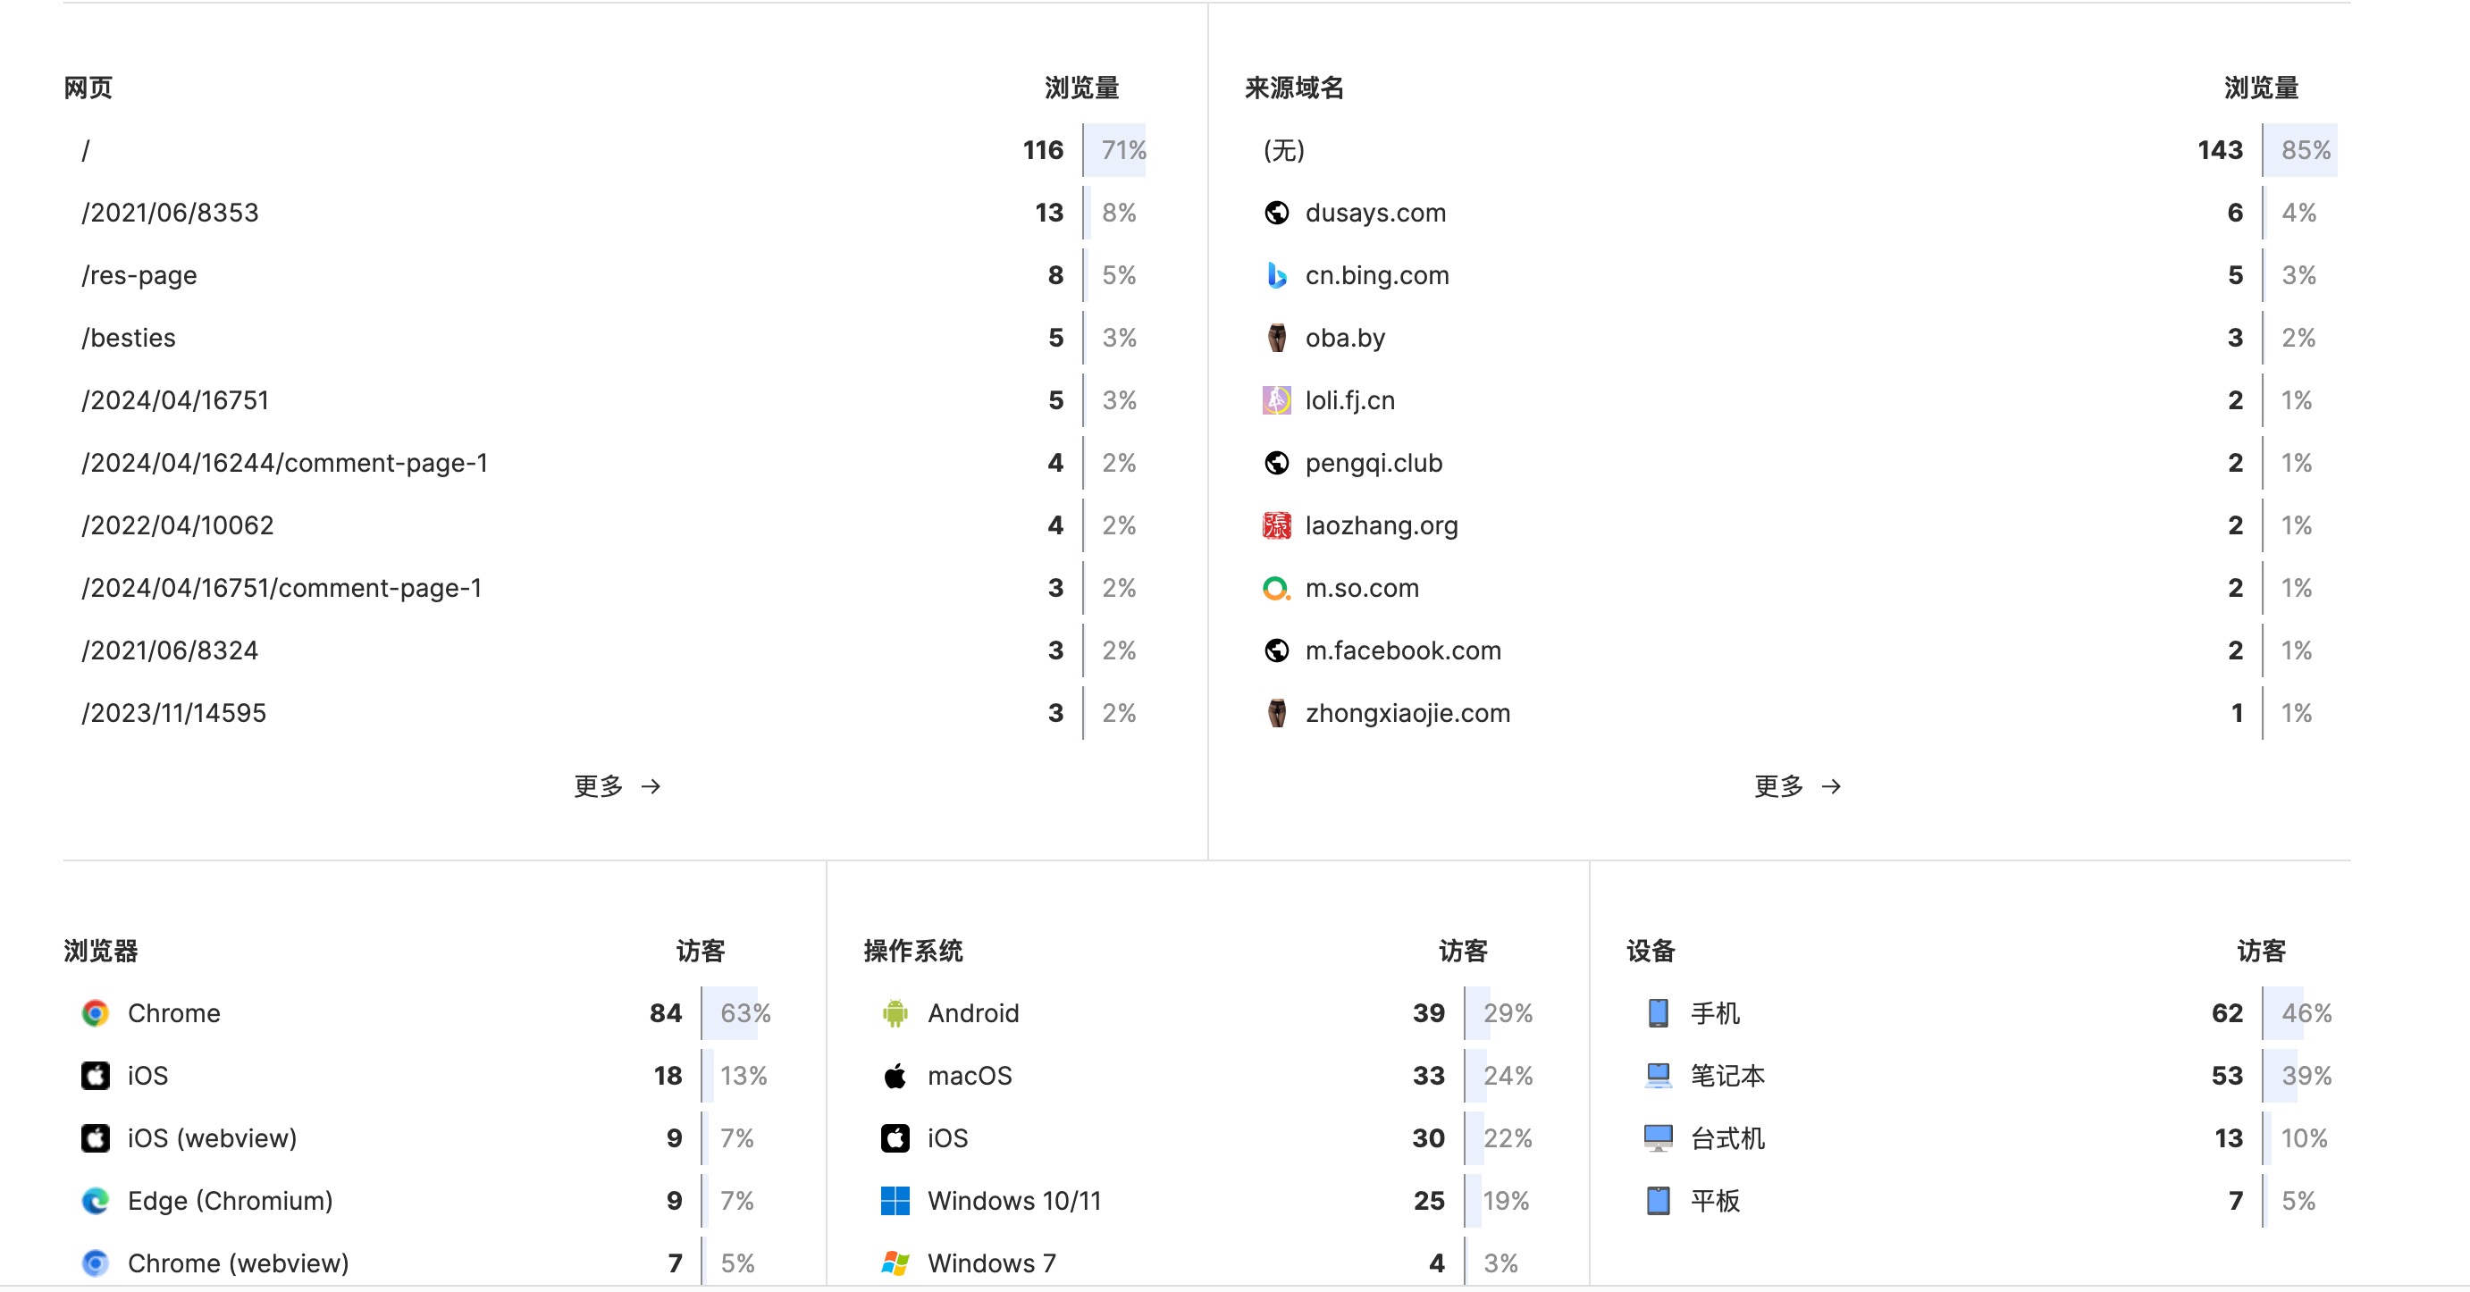Click the loli.fj.cn favicon

point(1276,399)
